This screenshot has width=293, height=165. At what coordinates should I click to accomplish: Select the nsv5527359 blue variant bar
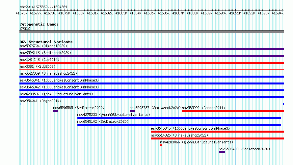click(x=151, y=77)
